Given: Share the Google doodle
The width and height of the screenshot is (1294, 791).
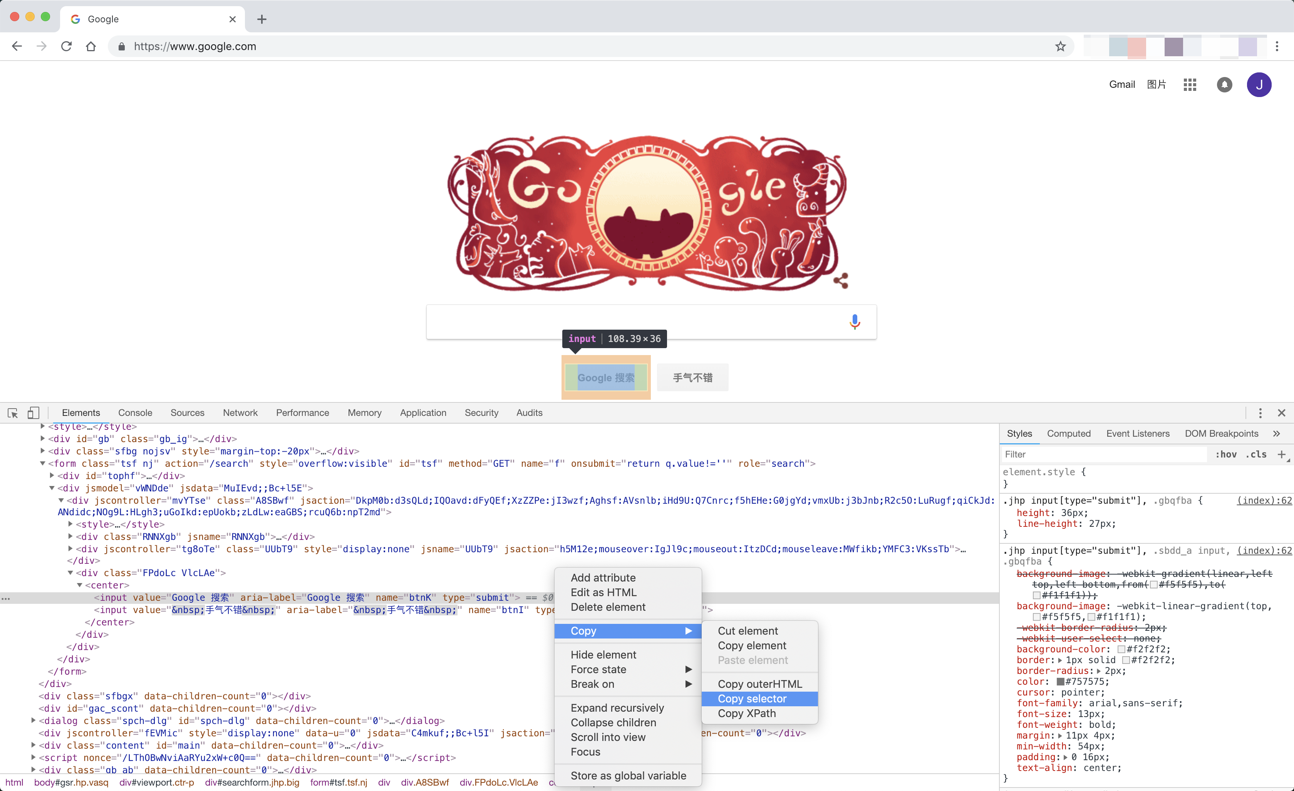Looking at the screenshot, I should pyautogui.click(x=841, y=280).
